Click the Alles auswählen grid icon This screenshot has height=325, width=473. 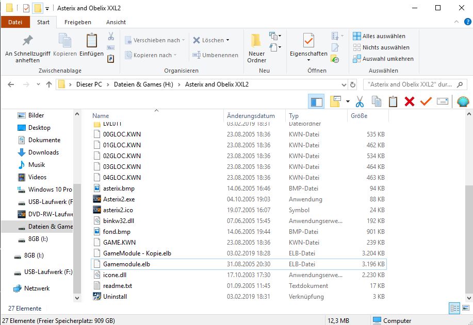[356, 36]
